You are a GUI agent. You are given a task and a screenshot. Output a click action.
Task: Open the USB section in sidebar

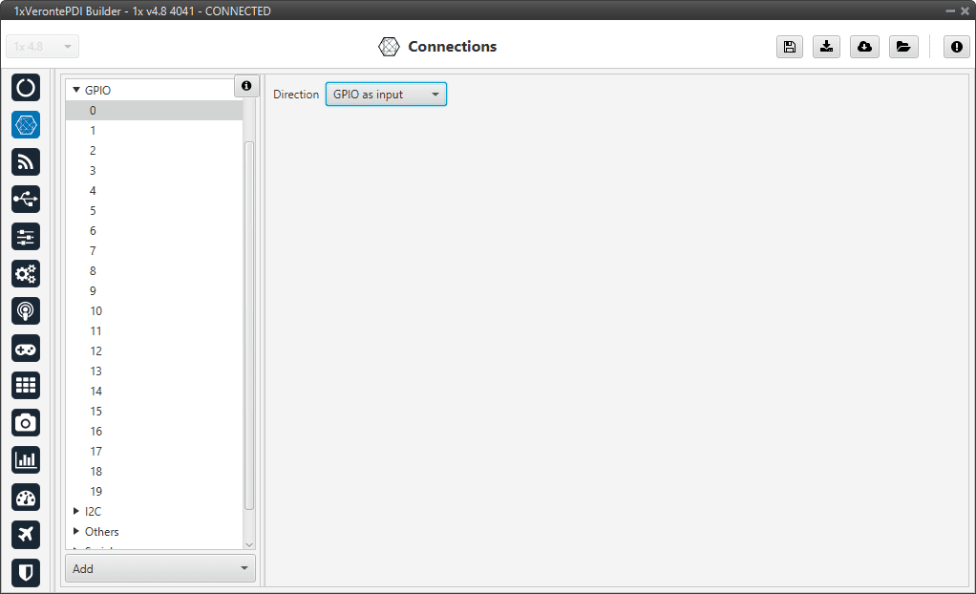point(26,199)
